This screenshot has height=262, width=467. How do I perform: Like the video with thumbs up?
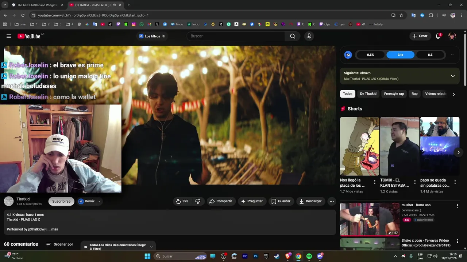182,201
